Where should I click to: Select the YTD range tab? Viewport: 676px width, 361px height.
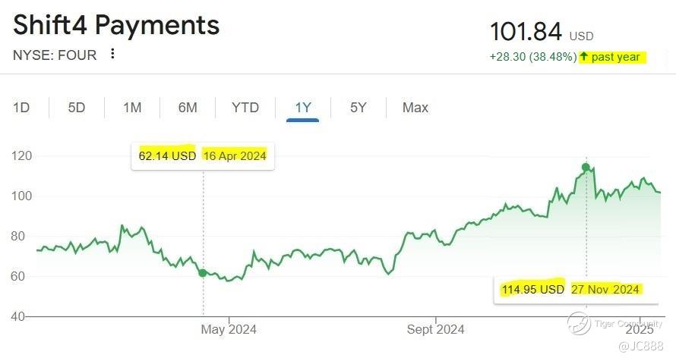(x=245, y=107)
